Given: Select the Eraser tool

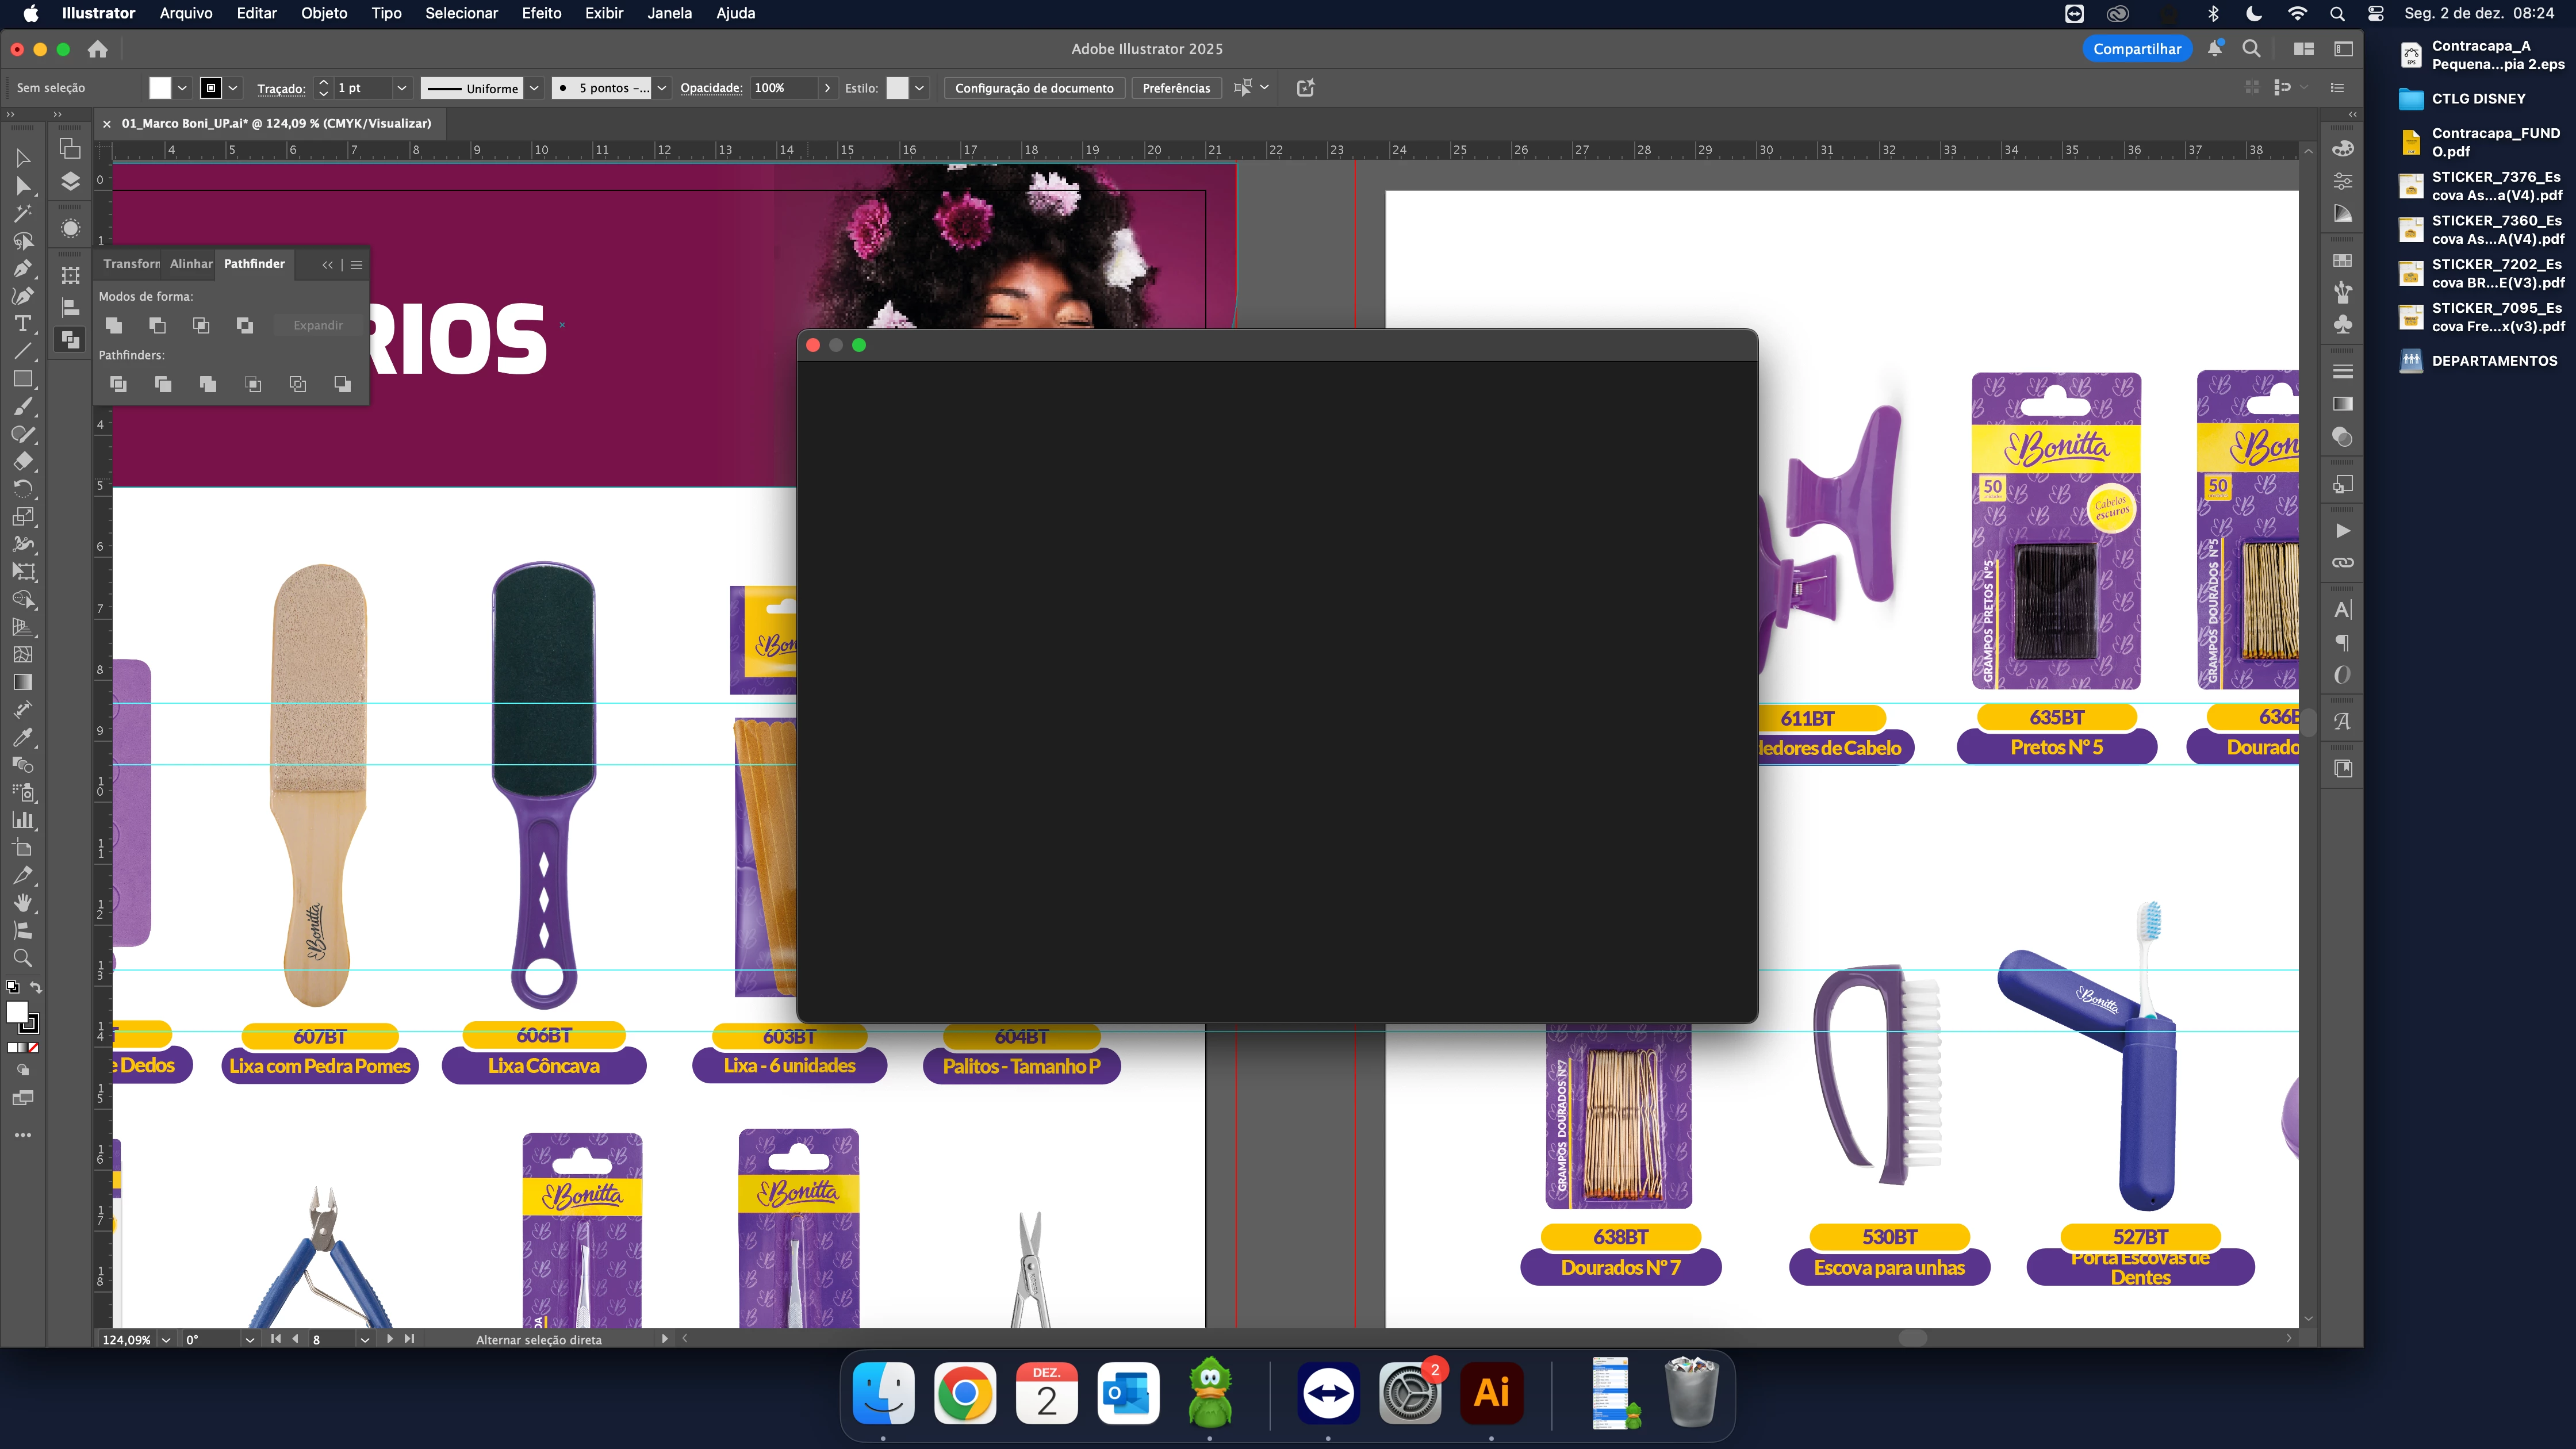Looking at the screenshot, I should click(22, 461).
